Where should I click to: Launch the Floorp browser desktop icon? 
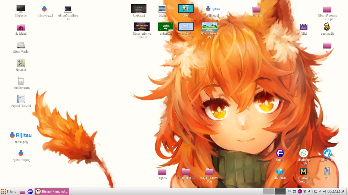[x=280, y=153]
